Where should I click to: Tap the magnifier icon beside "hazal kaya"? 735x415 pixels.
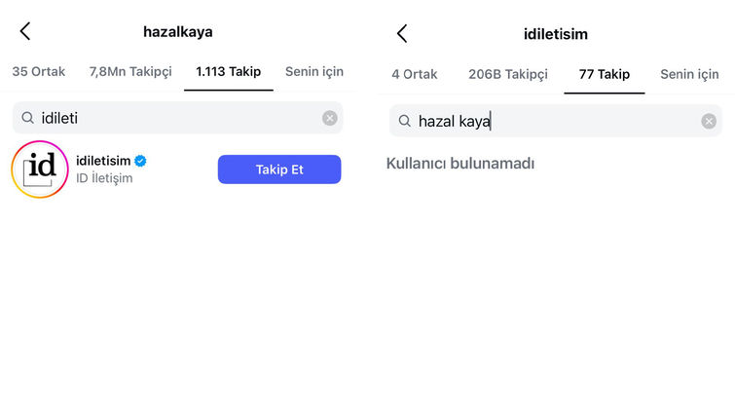[x=405, y=121]
